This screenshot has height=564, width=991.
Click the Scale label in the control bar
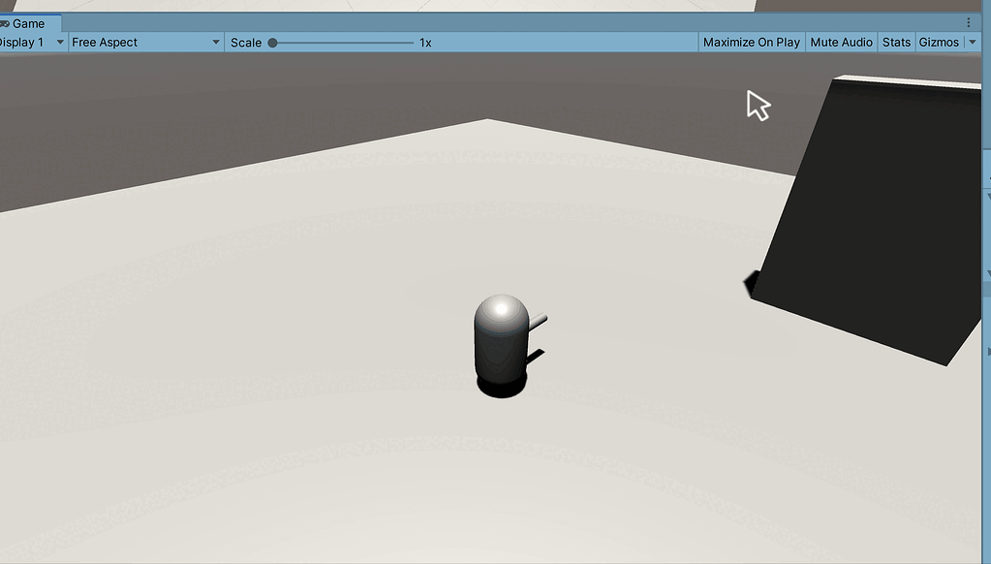247,42
